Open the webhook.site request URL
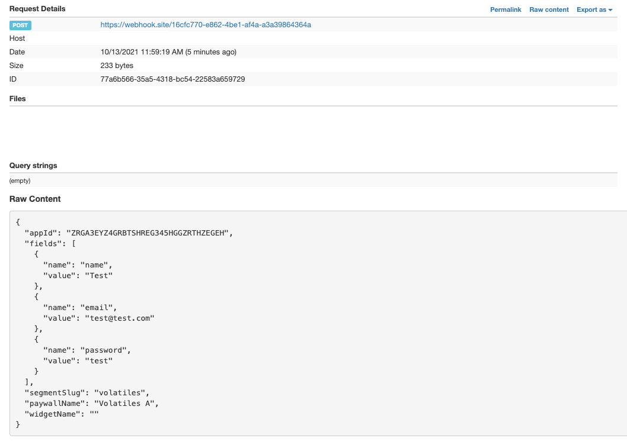The height and width of the screenshot is (445, 627). pos(206,25)
